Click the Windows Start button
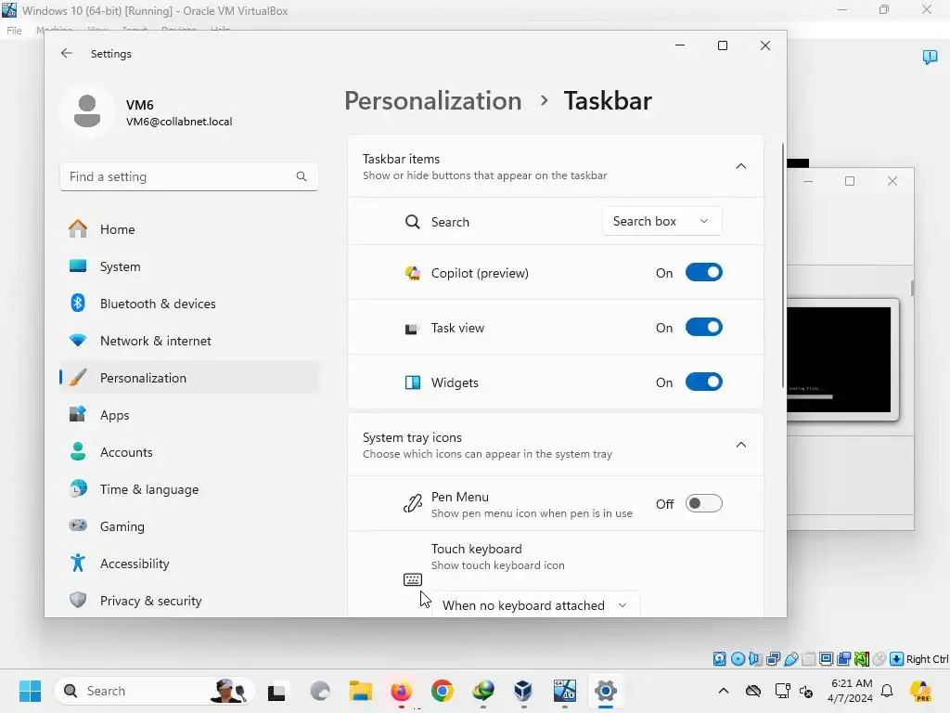Image resolution: width=950 pixels, height=713 pixels. pos(30,691)
